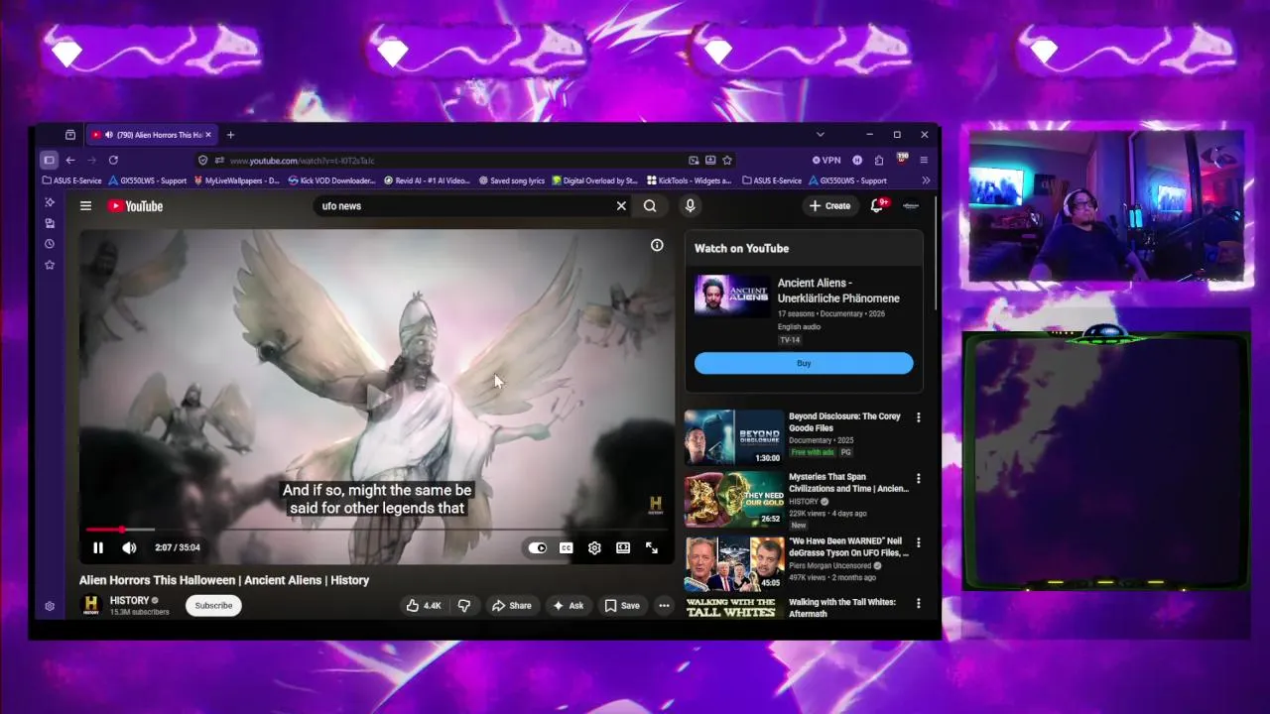This screenshot has width=1270, height=714.
Task: Open the 'Saved song lyrics' bookmark
Action: click(x=512, y=180)
